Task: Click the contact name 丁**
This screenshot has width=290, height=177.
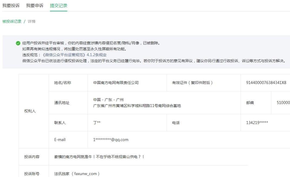Action: click(x=97, y=123)
